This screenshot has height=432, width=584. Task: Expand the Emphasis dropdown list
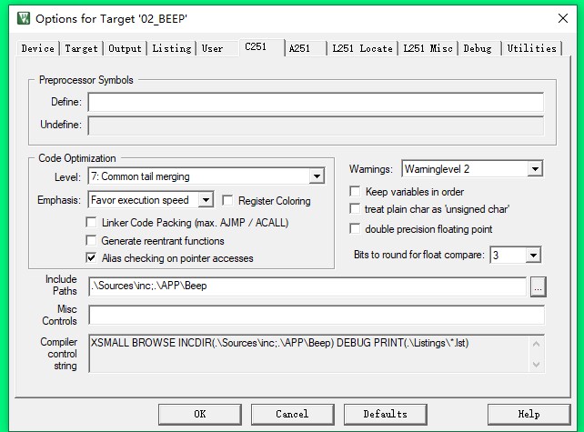point(206,200)
